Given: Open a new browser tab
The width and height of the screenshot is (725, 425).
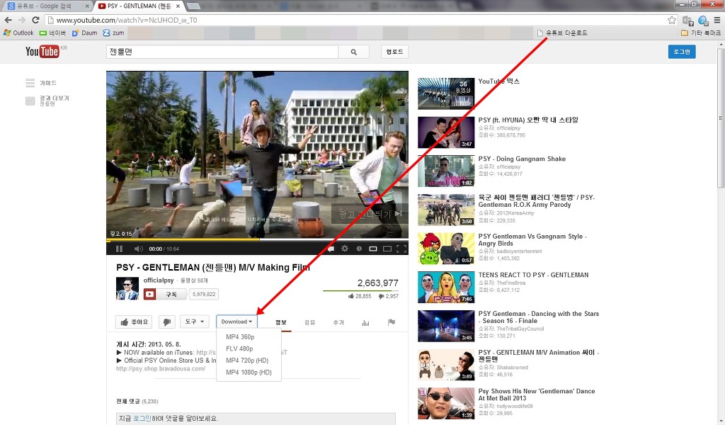Looking at the screenshot, I should click(193, 6).
